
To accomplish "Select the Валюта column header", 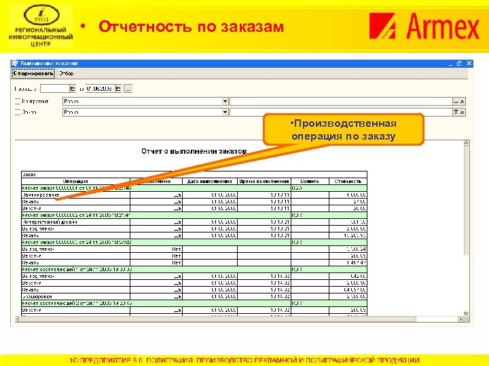I will tap(310, 181).
